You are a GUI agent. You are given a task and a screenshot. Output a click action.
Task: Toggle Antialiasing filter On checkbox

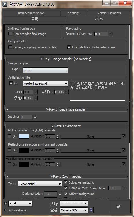(11, 83)
